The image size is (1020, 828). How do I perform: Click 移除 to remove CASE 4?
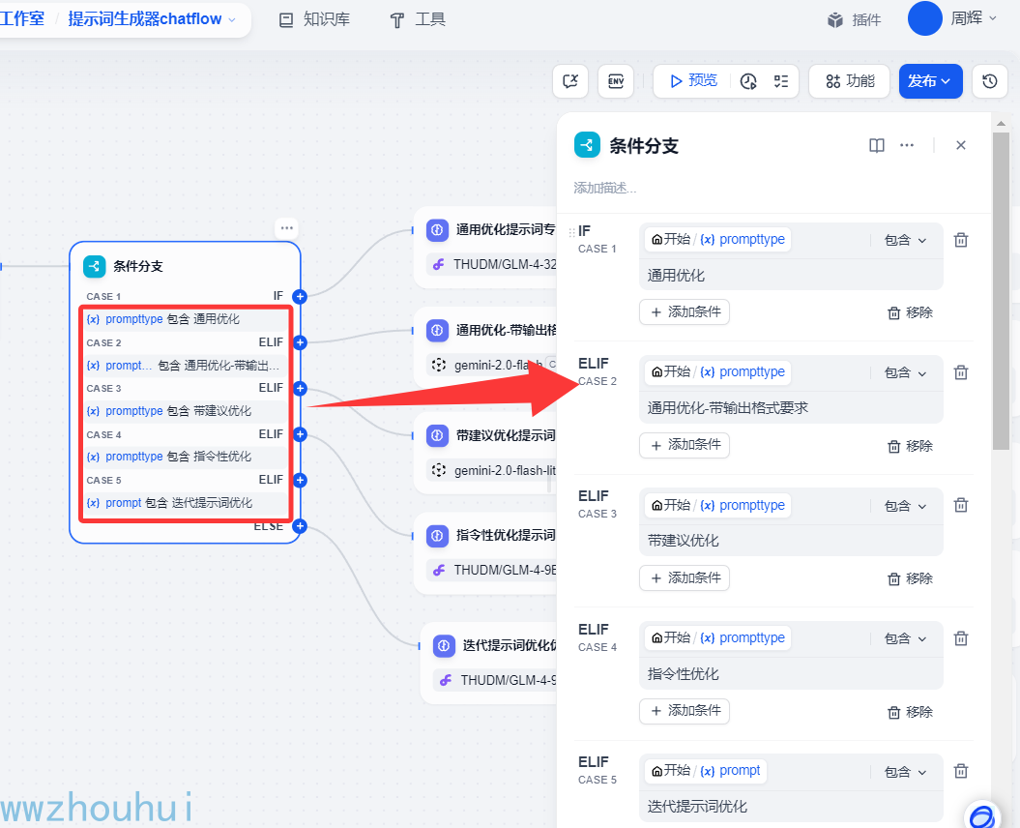[910, 712]
